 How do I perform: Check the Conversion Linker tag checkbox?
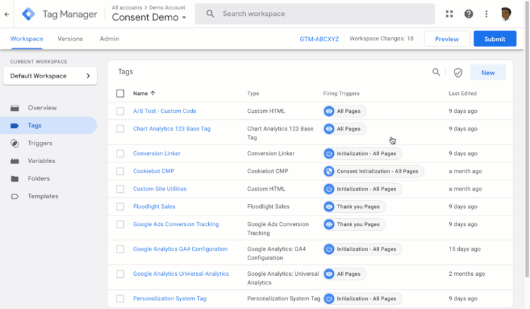pyautogui.click(x=120, y=153)
